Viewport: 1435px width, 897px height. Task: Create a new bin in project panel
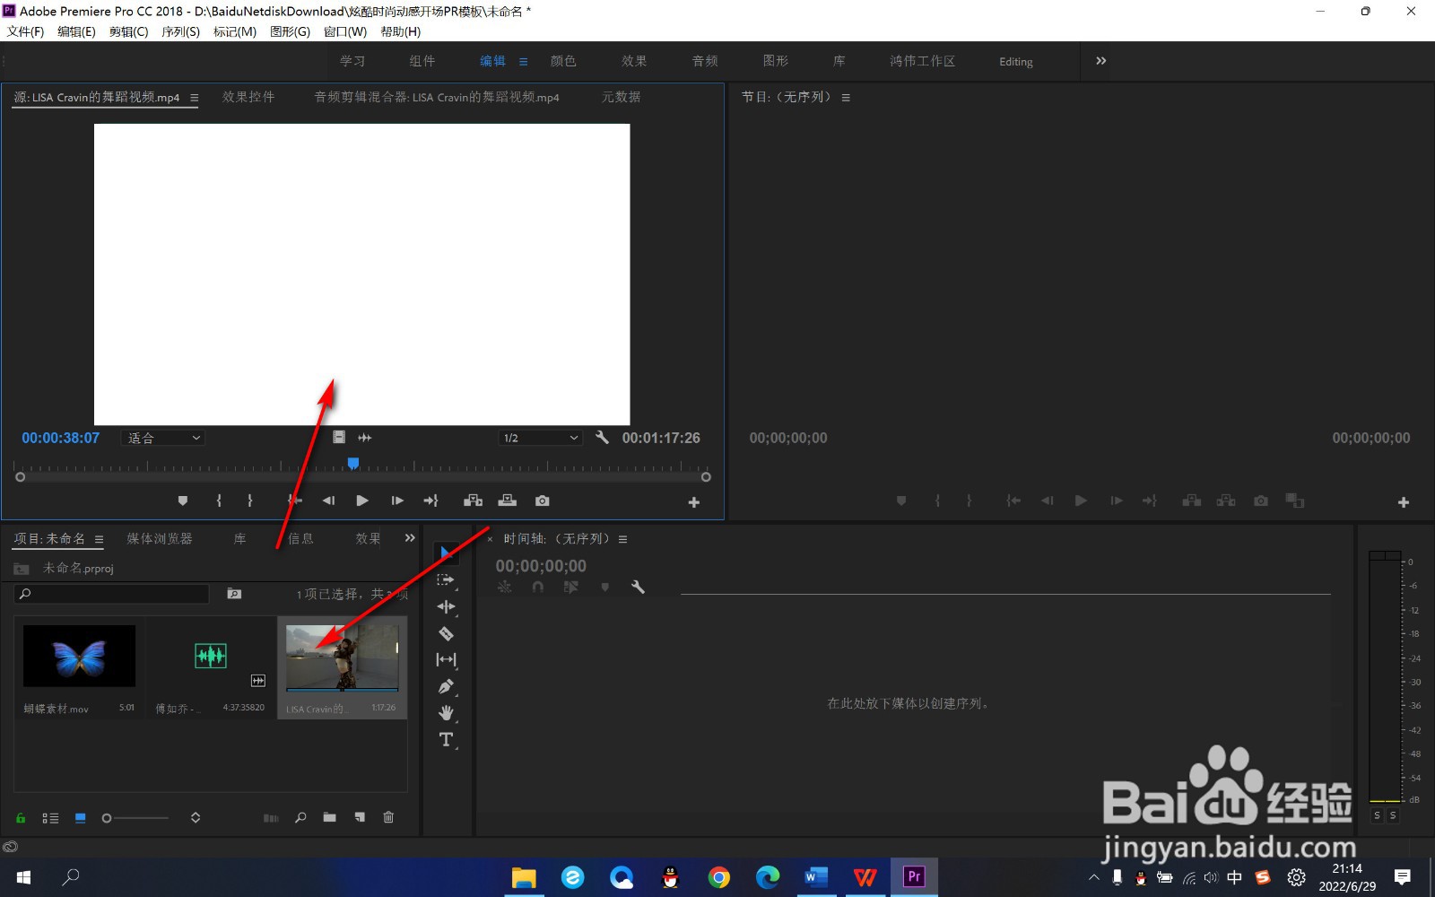tap(330, 818)
